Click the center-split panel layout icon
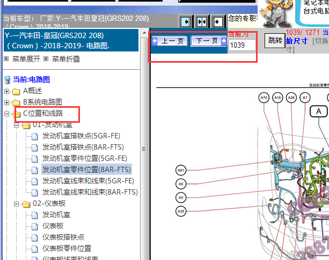Viewport: 329px width, 260px height. [202, 21]
